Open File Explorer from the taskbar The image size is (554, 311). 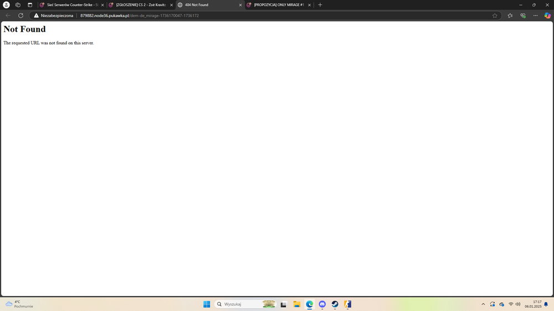point(296,304)
